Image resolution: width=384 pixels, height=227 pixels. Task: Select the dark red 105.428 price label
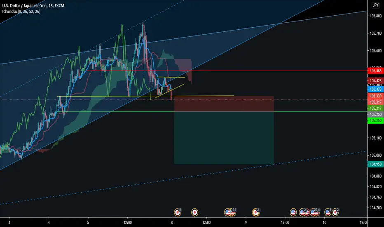(x=376, y=81)
